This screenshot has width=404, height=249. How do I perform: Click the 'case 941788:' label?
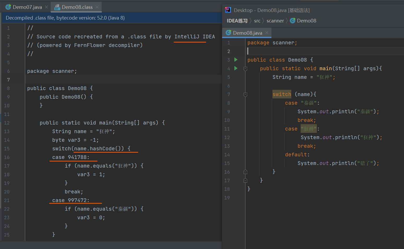71,157
